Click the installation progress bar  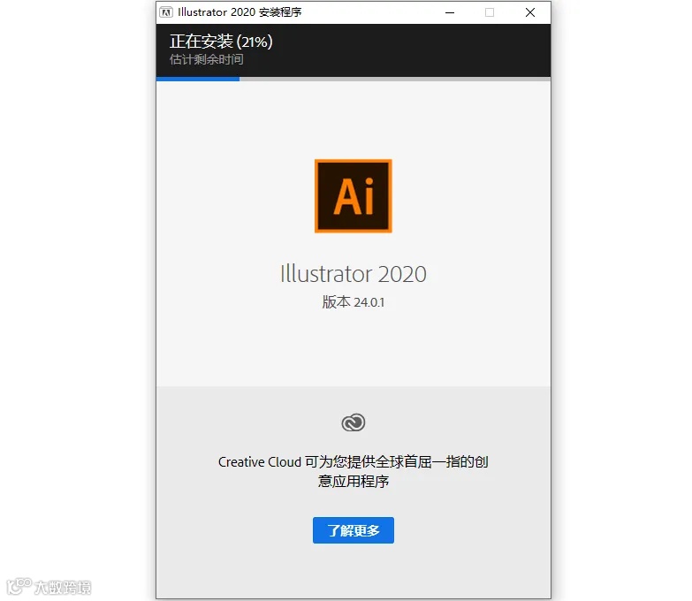[x=353, y=79]
